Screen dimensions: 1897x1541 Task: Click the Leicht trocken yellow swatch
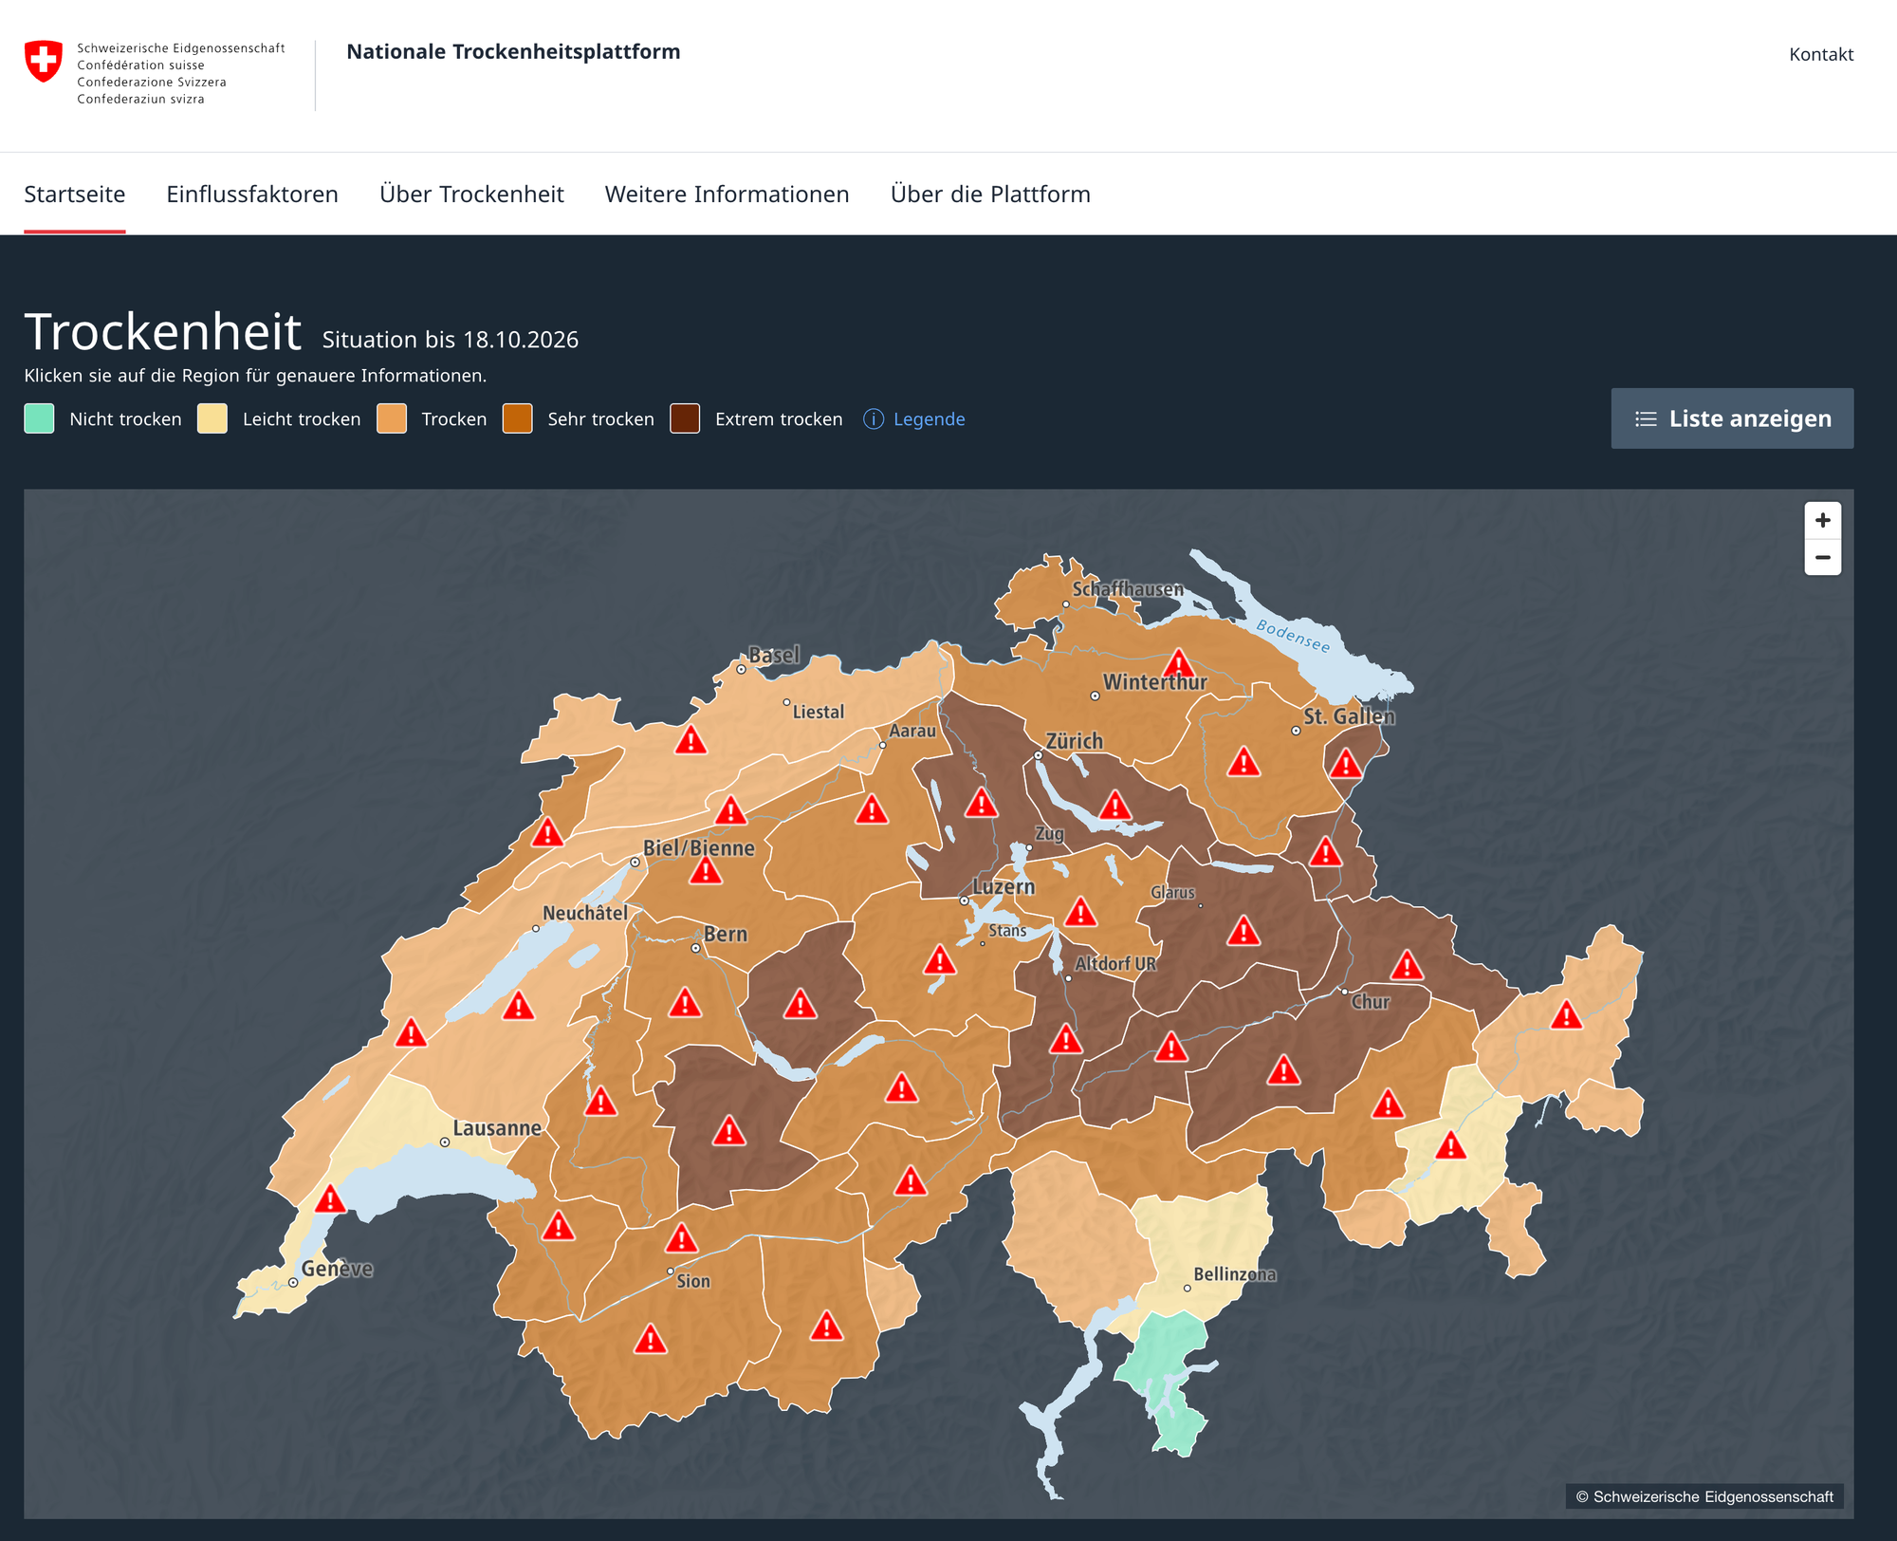(212, 418)
